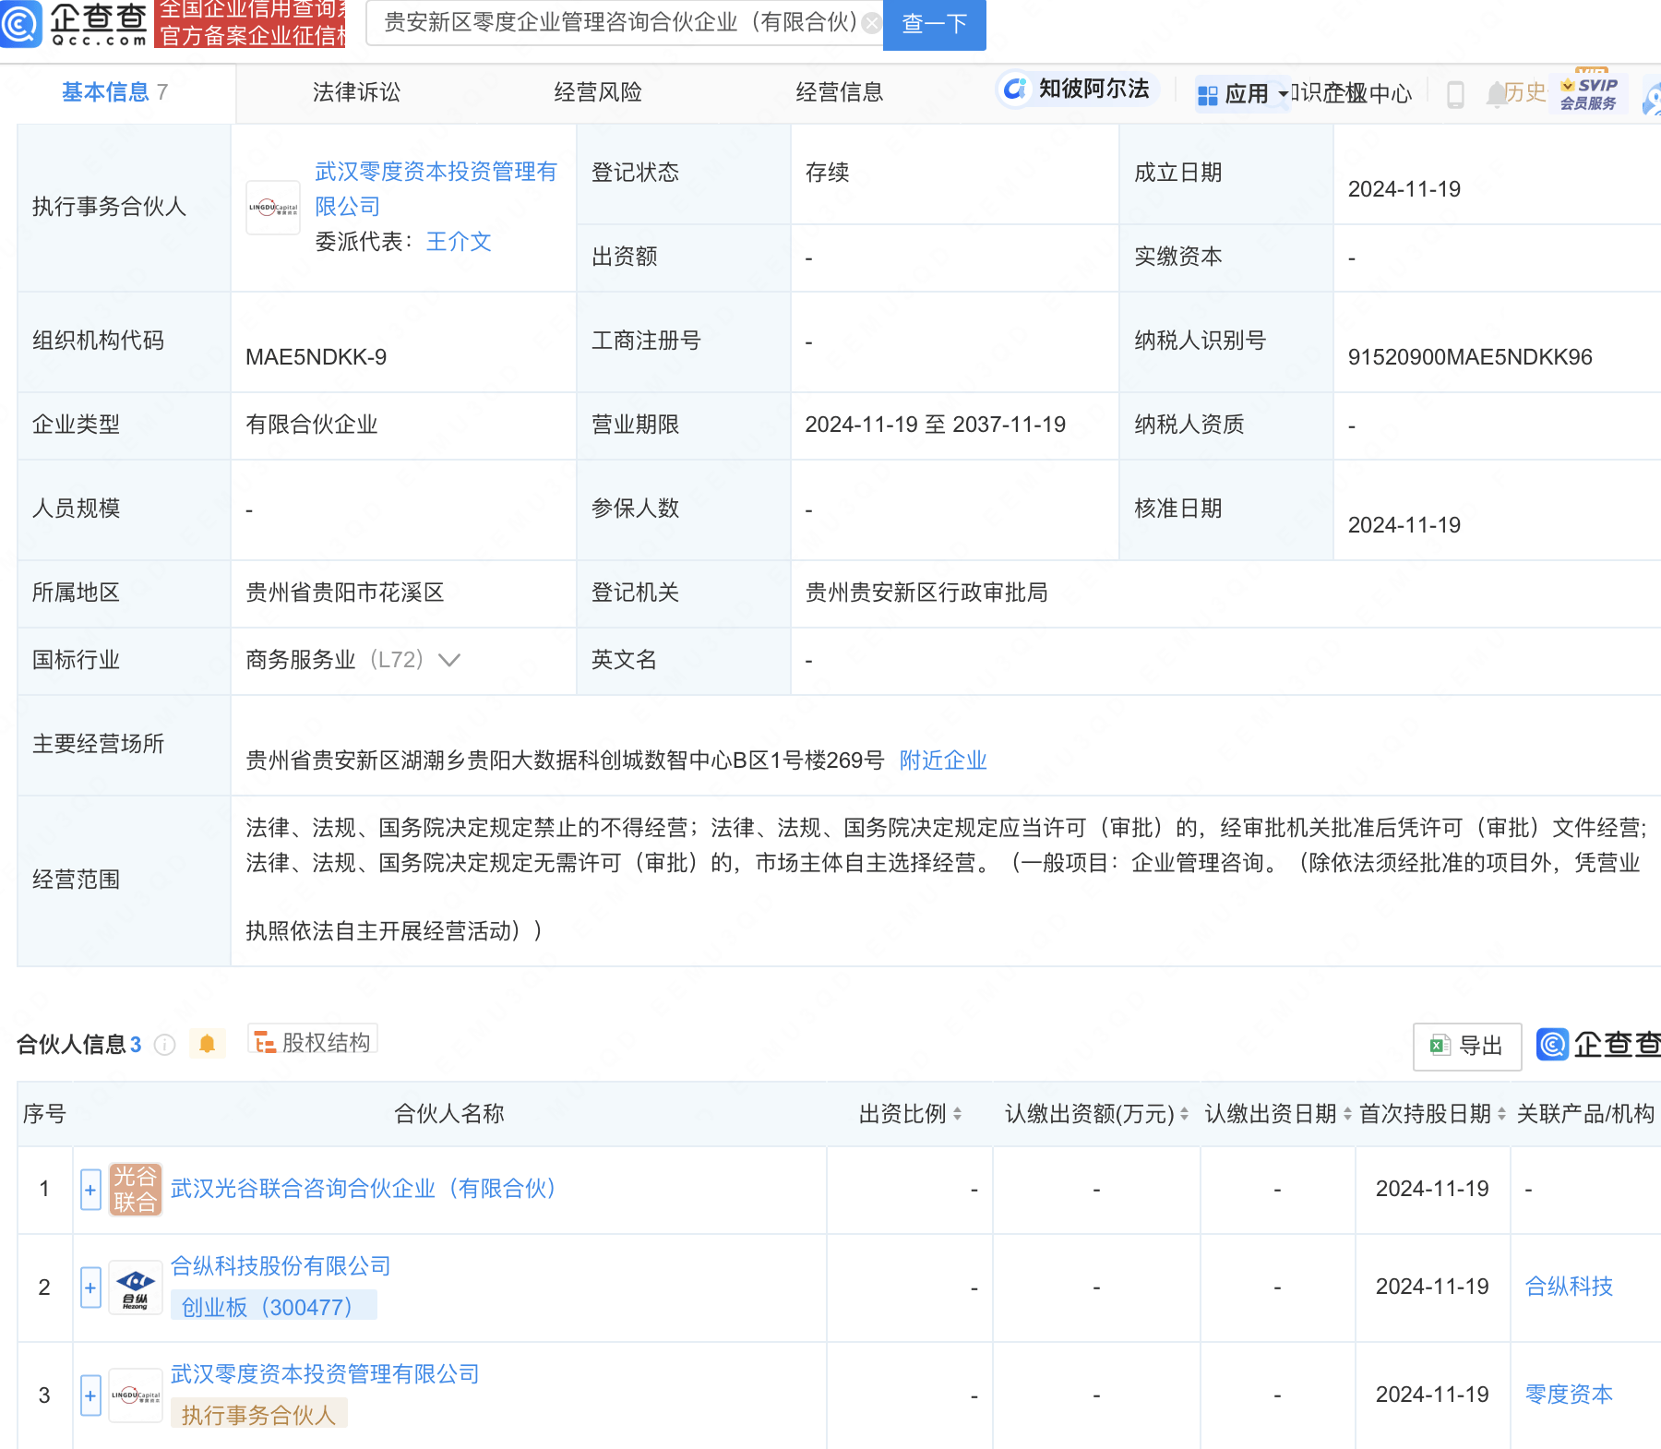Click the 执行事务合伙人 tag in row 3
This screenshot has height=1449, width=1661.
(x=258, y=1413)
